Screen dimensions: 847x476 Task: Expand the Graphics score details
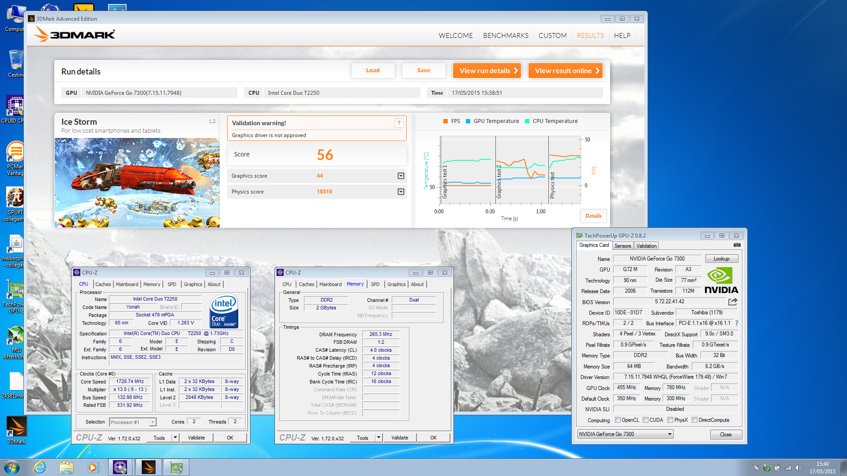pos(401,176)
